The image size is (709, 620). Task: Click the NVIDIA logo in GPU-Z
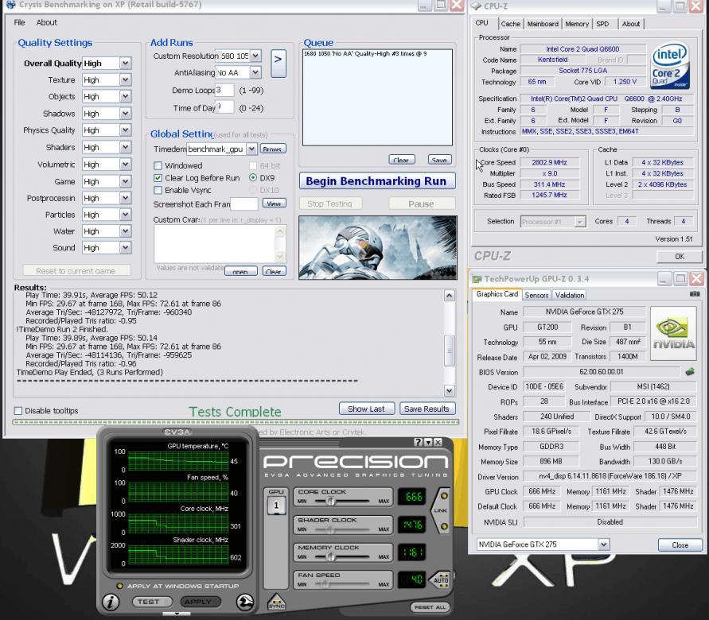pos(673,333)
